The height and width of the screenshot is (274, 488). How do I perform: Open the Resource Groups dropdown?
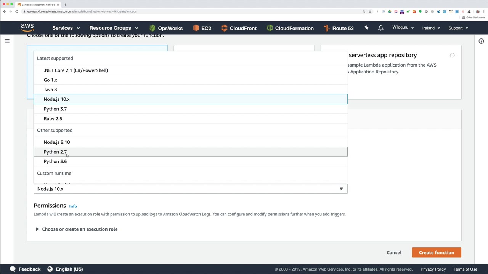[x=114, y=28]
